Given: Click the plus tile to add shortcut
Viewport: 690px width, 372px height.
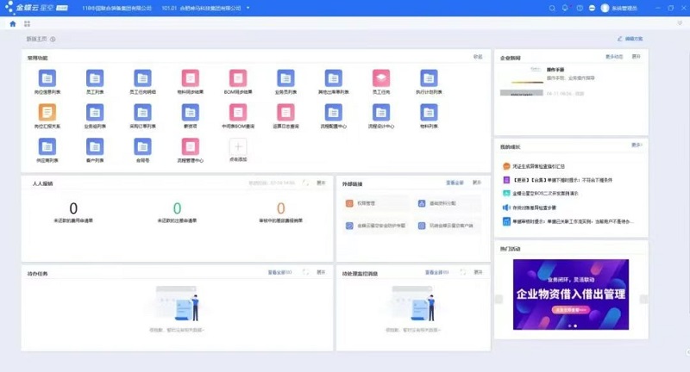Looking at the screenshot, I should (236, 147).
